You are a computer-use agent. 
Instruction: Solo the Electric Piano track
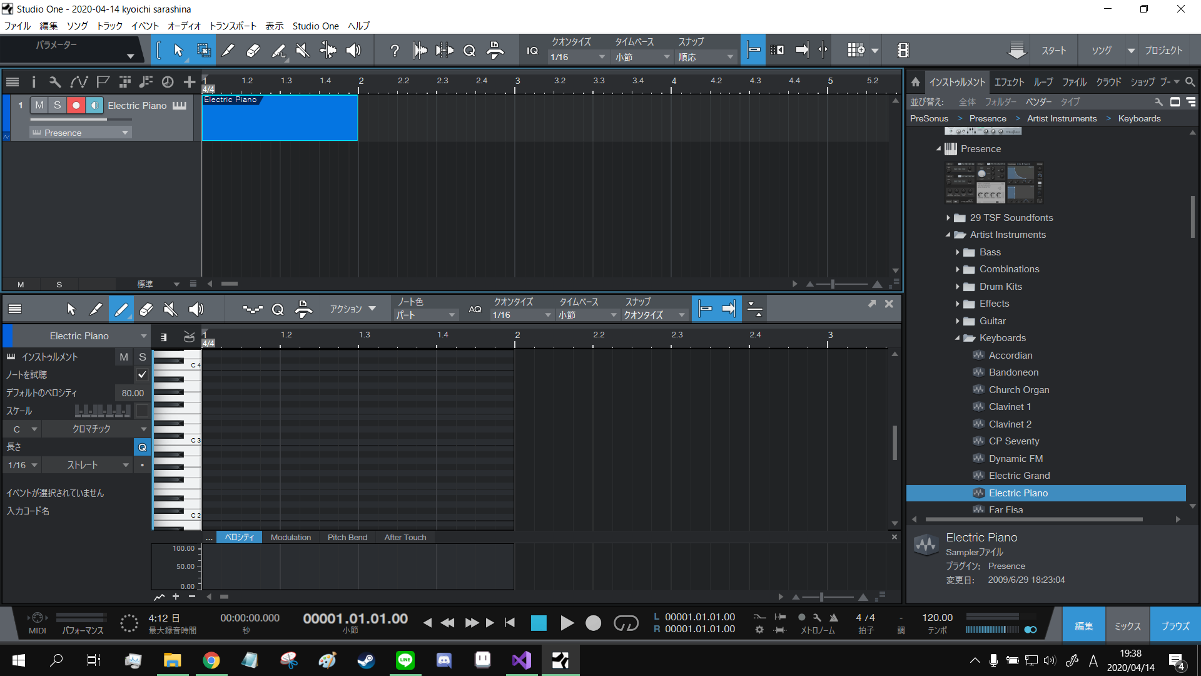(x=58, y=105)
